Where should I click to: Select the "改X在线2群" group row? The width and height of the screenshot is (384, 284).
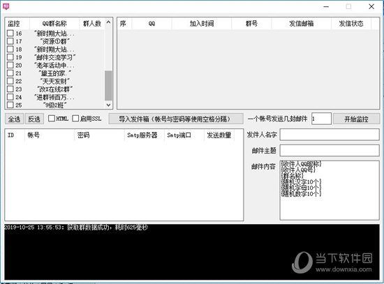pyautogui.click(x=54, y=89)
